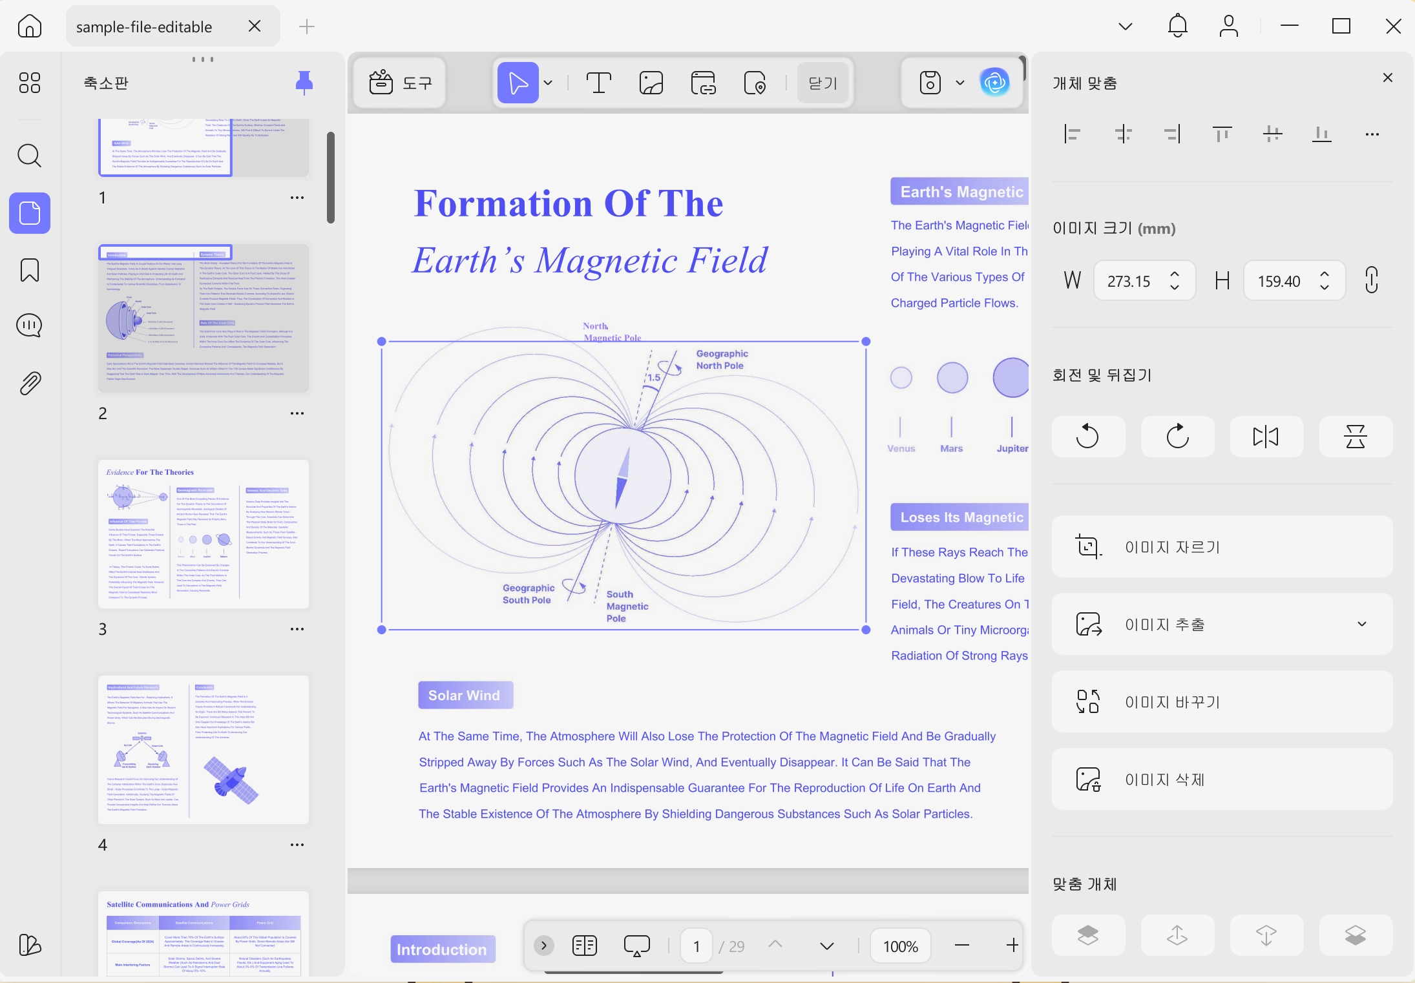Open the title bar dropdown chevron

coord(1126,26)
